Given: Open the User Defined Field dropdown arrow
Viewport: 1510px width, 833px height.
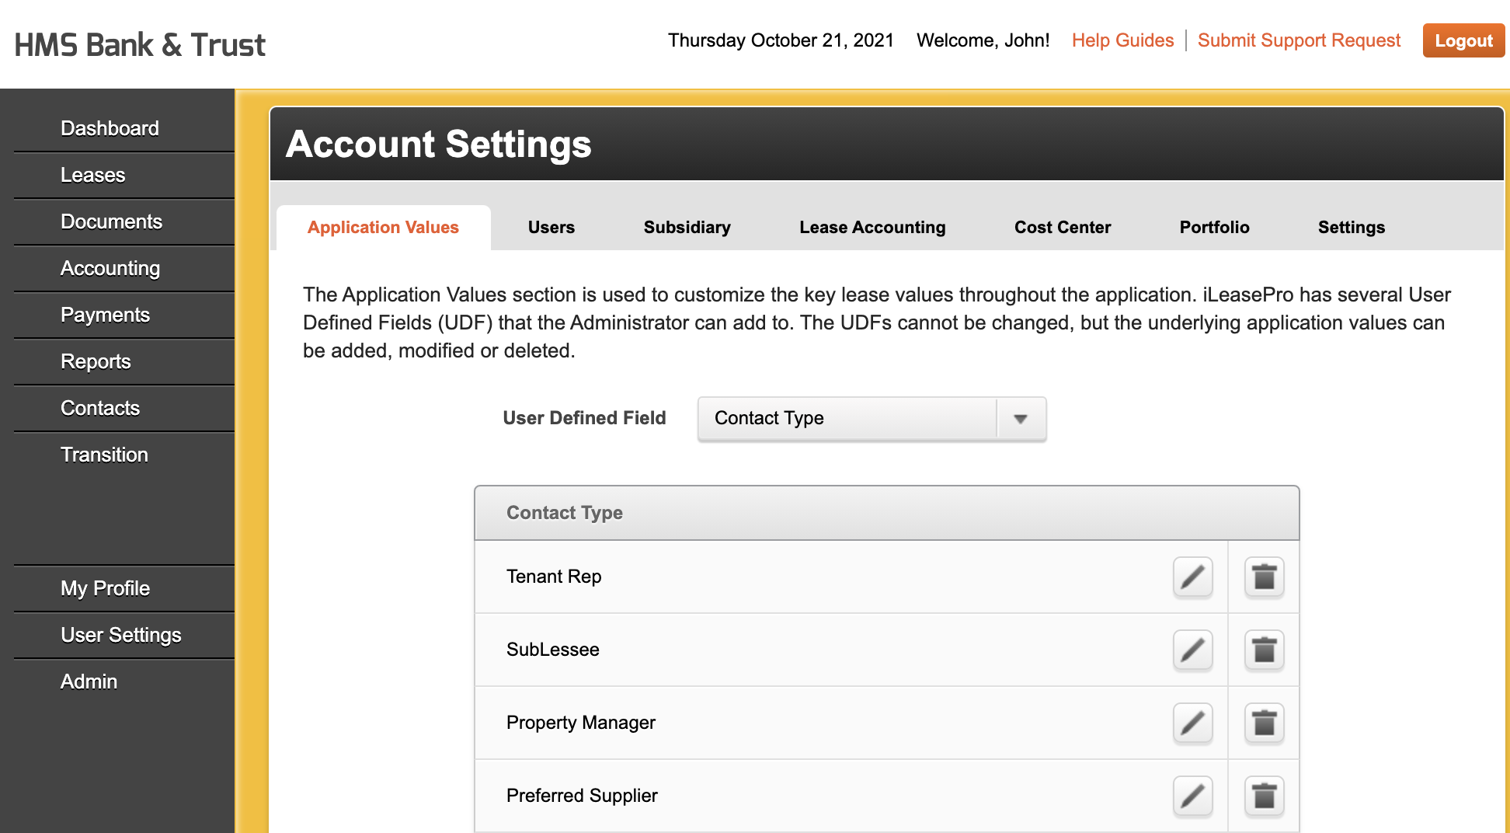Looking at the screenshot, I should pyautogui.click(x=1021, y=419).
